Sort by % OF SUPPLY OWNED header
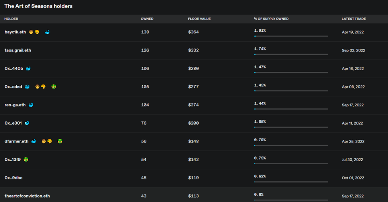The height and width of the screenshot is (202, 388). click(x=271, y=19)
